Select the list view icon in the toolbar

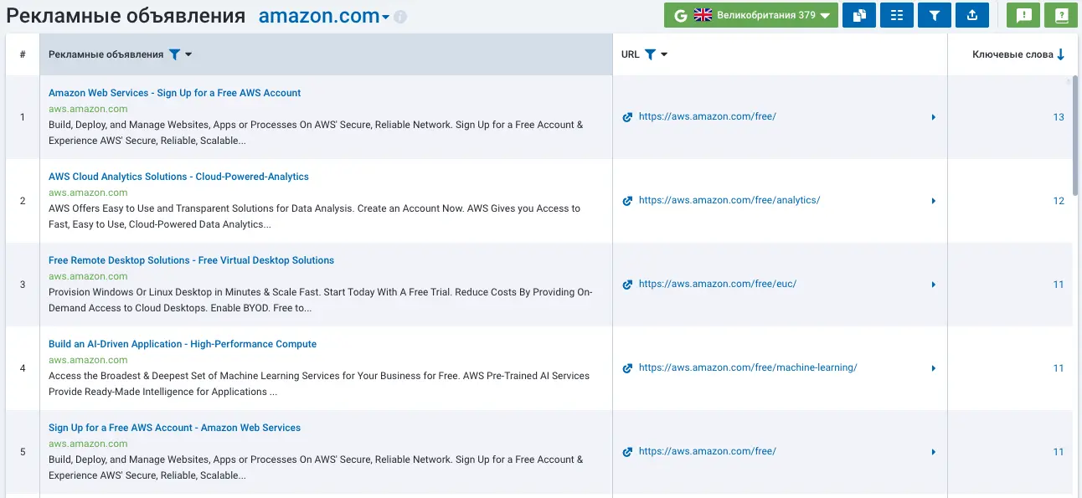tap(896, 15)
